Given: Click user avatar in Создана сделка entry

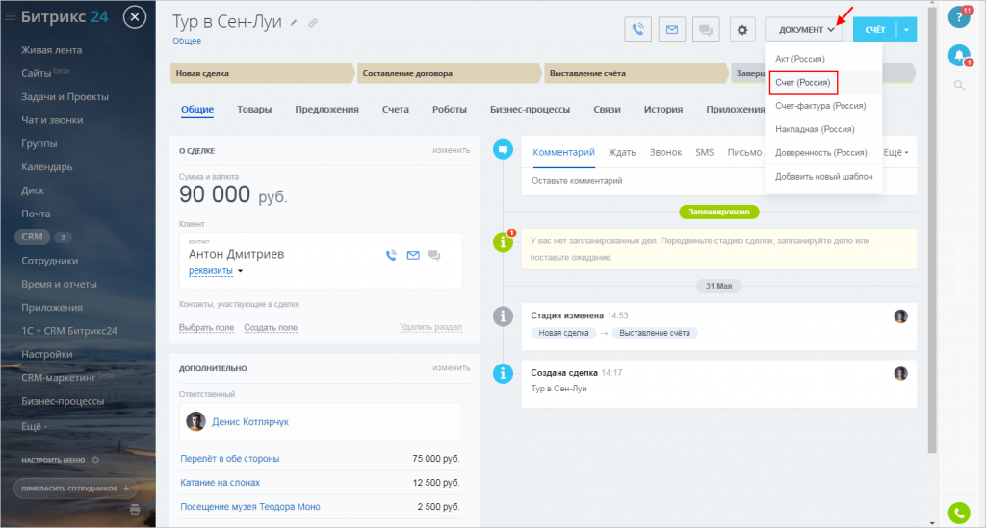Looking at the screenshot, I should [900, 373].
